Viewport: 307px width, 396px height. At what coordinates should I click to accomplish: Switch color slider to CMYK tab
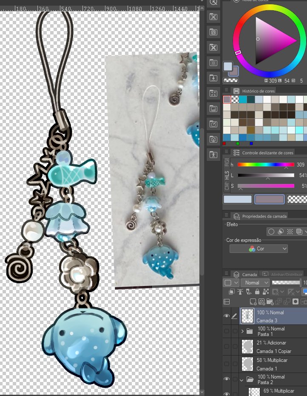227,187
